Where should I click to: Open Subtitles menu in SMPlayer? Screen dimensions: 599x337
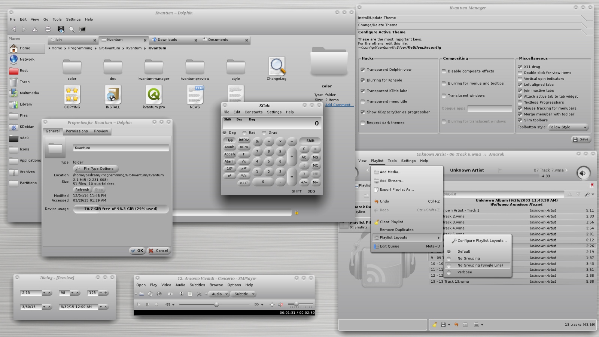tap(197, 285)
